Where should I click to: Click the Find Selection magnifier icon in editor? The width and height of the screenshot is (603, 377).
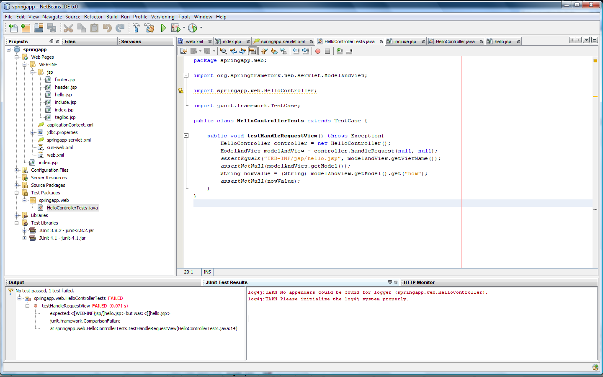[x=223, y=51]
